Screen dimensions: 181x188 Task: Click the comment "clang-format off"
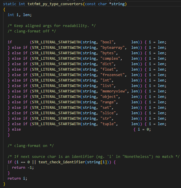click(x=32, y=31)
